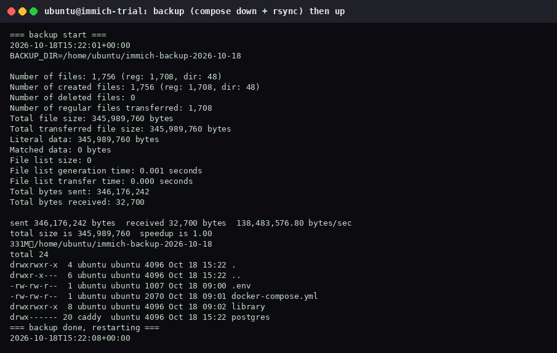The height and width of the screenshot is (353, 557).
Task: Click the 'Number of deleted files: 0' line
Action: (73, 98)
